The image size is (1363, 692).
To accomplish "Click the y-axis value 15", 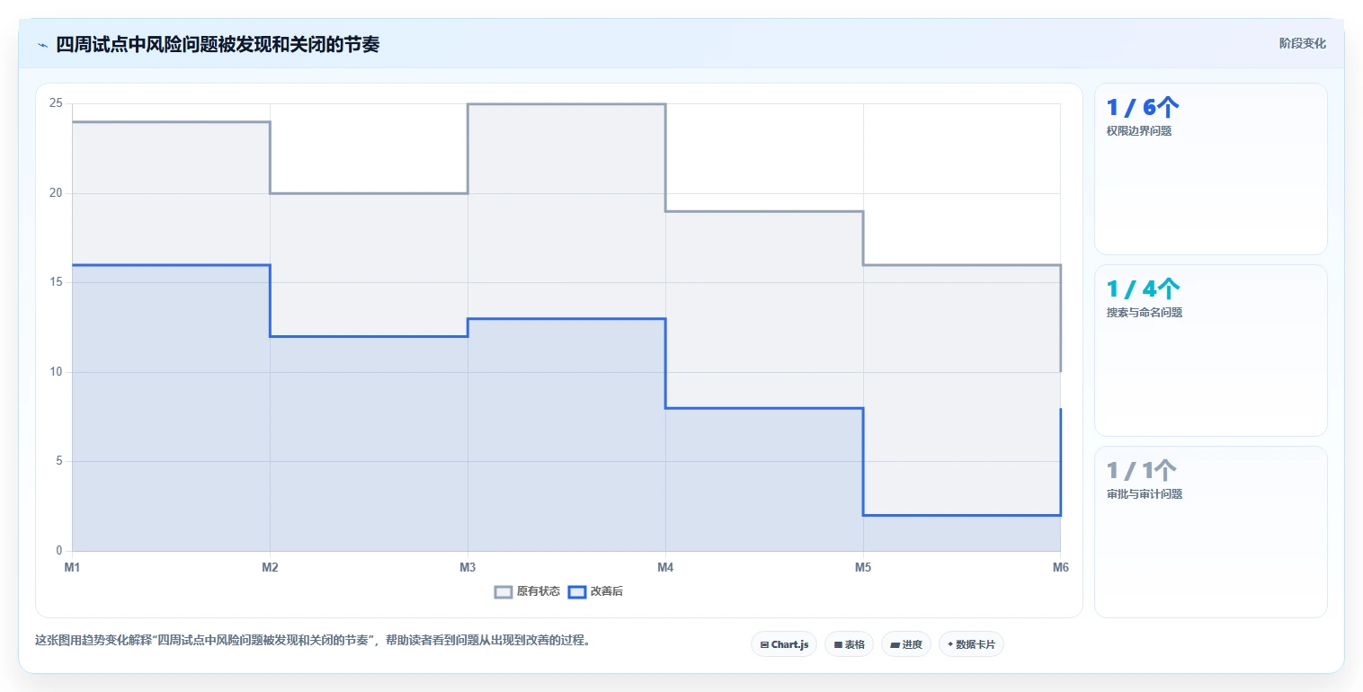I will [56, 282].
